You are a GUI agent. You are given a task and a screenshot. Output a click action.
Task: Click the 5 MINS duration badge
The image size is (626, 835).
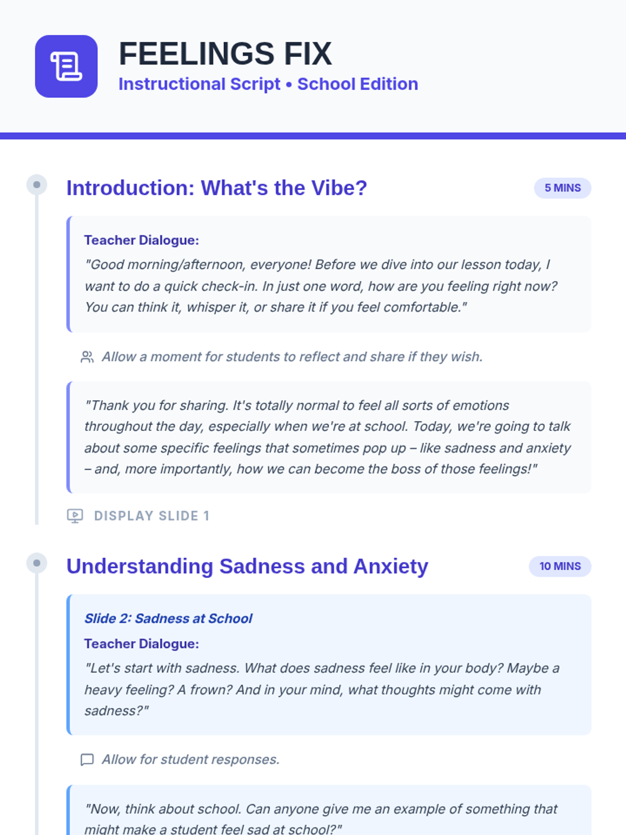tap(562, 188)
